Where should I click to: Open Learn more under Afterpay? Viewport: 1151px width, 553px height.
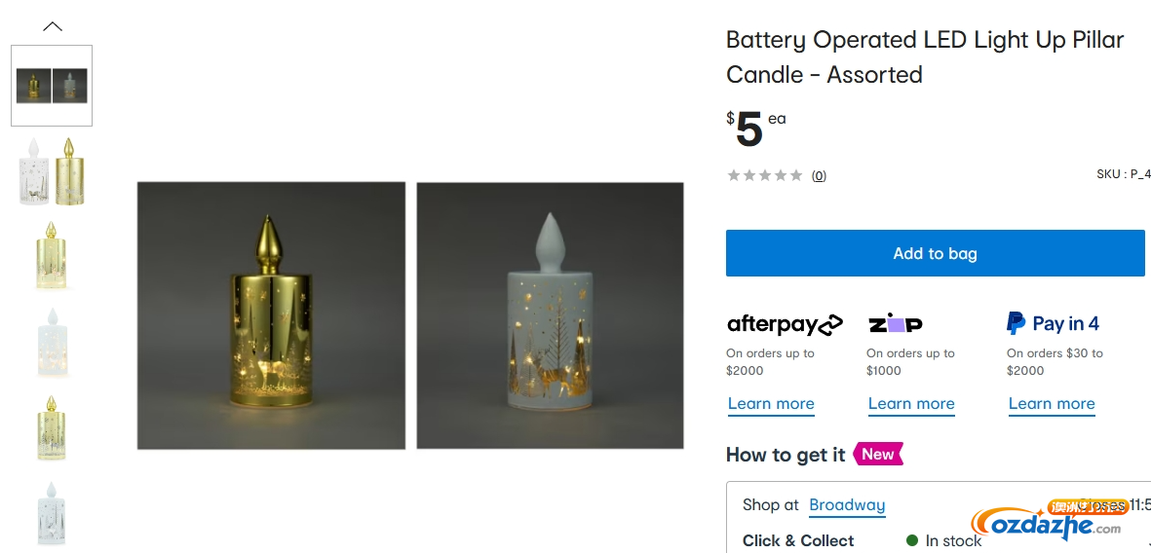pos(771,404)
